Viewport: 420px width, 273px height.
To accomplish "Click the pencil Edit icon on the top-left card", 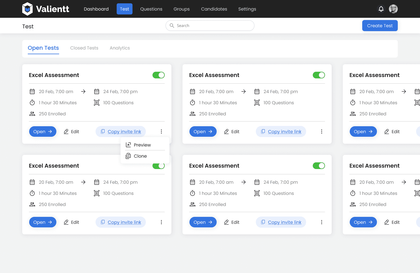I will (66, 131).
